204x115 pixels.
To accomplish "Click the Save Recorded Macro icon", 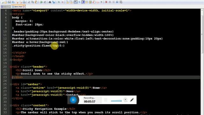I will [x=121, y=2].
